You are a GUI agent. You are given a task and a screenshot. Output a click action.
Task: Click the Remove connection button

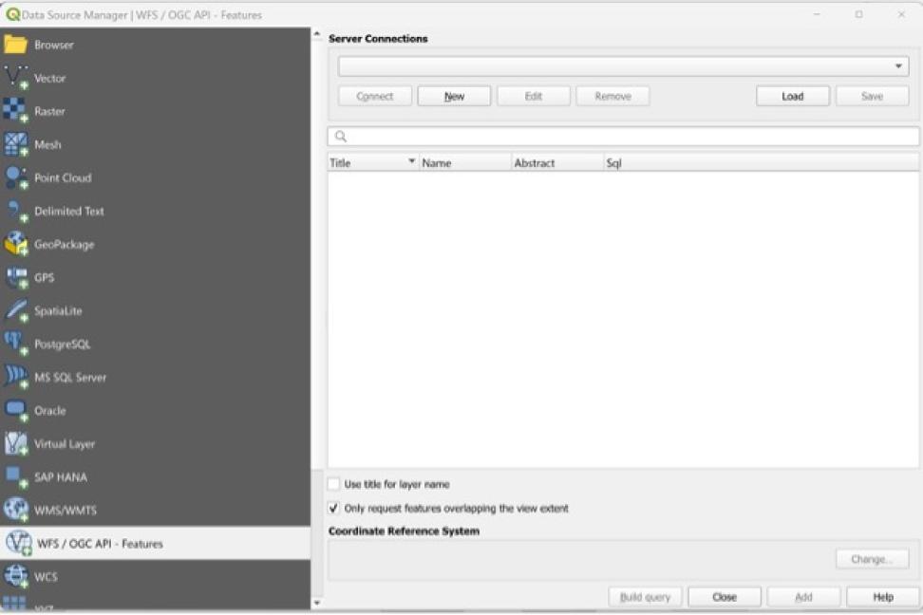612,96
